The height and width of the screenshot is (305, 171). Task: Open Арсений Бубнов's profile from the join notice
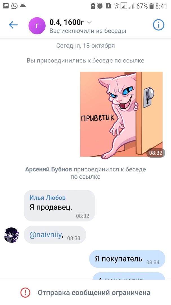click(48, 169)
